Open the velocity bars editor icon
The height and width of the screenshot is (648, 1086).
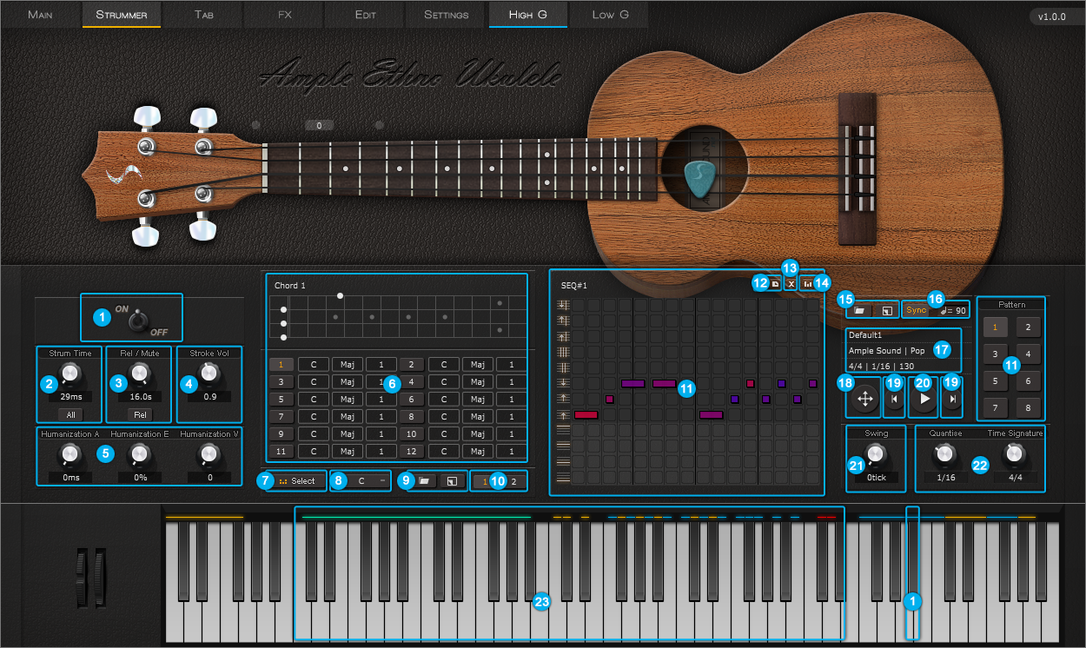pyautogui.click(x=807, y=283)
